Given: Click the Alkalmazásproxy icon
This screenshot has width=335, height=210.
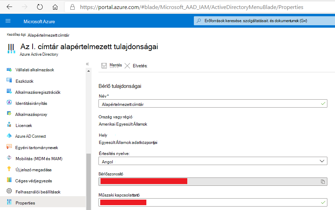Looking at the screenshot, I should point(9,113).
